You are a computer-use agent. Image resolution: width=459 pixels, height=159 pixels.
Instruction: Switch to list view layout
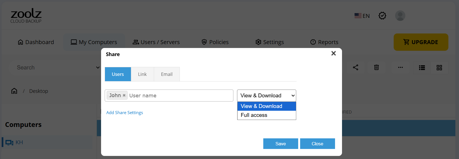coord(422,68)
